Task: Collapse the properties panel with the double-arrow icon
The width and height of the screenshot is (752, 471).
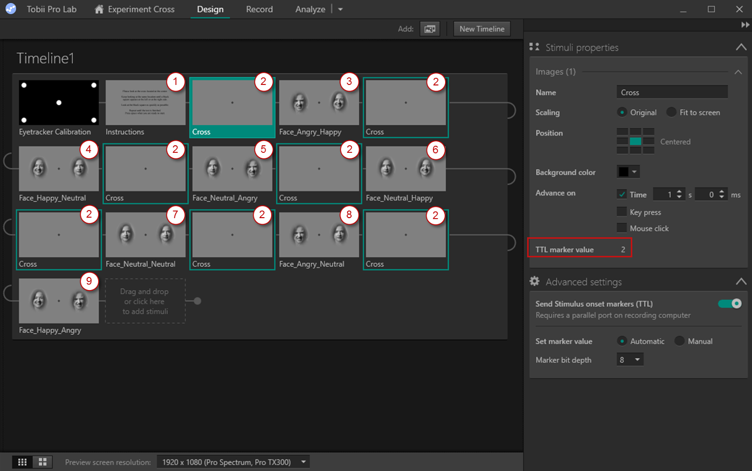Action: tap(745, 24)
